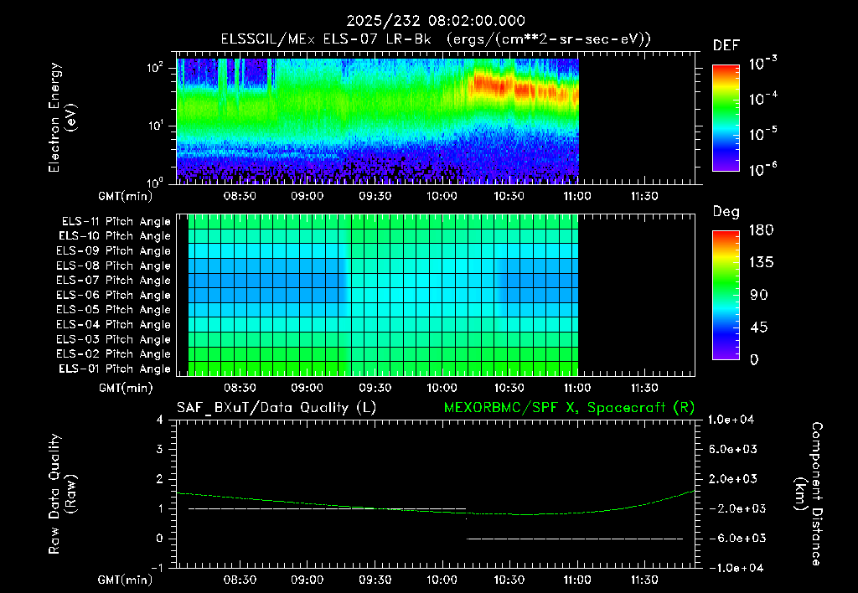Click the DEF color bar legend
Viewport: 858px width, 593px height.
[x=726, y=118]
